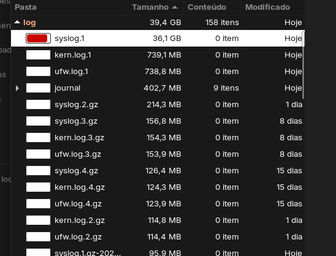This screenshot has width=336, height=256.
Task: Click the journal usage bar
Action: pyautogui.click(x=38, y=88)
